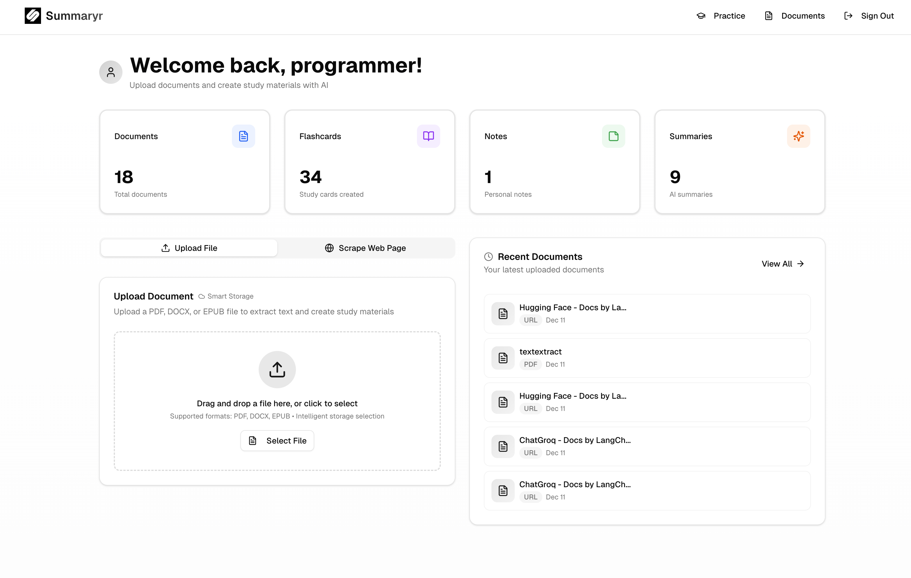Click the purple Flashcards book icon
The width and height of the screenshot is (911, 578).
click(428, 136)
